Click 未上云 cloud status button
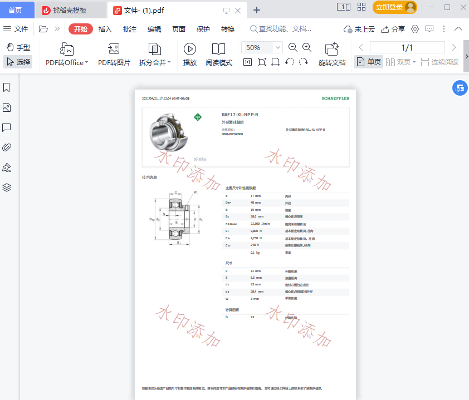This screenshot has width=469, height=400. [x=359, y=29]
